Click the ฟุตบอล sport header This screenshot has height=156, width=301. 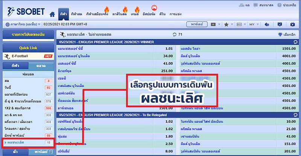tap(29, 74)
